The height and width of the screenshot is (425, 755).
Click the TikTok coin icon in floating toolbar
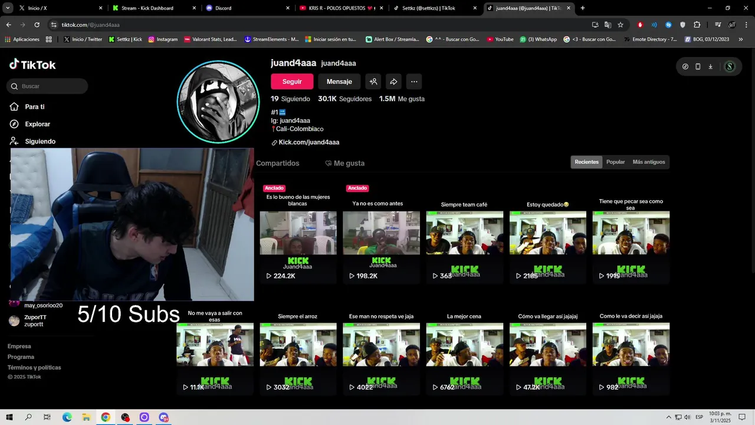pos(685,67)
